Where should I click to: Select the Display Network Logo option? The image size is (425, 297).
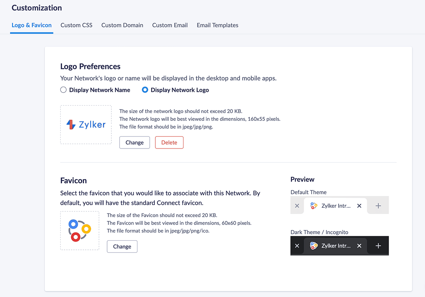pyautogui.click(x=145, y=90)
